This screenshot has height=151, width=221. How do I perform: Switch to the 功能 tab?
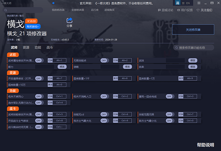point(38,48)
